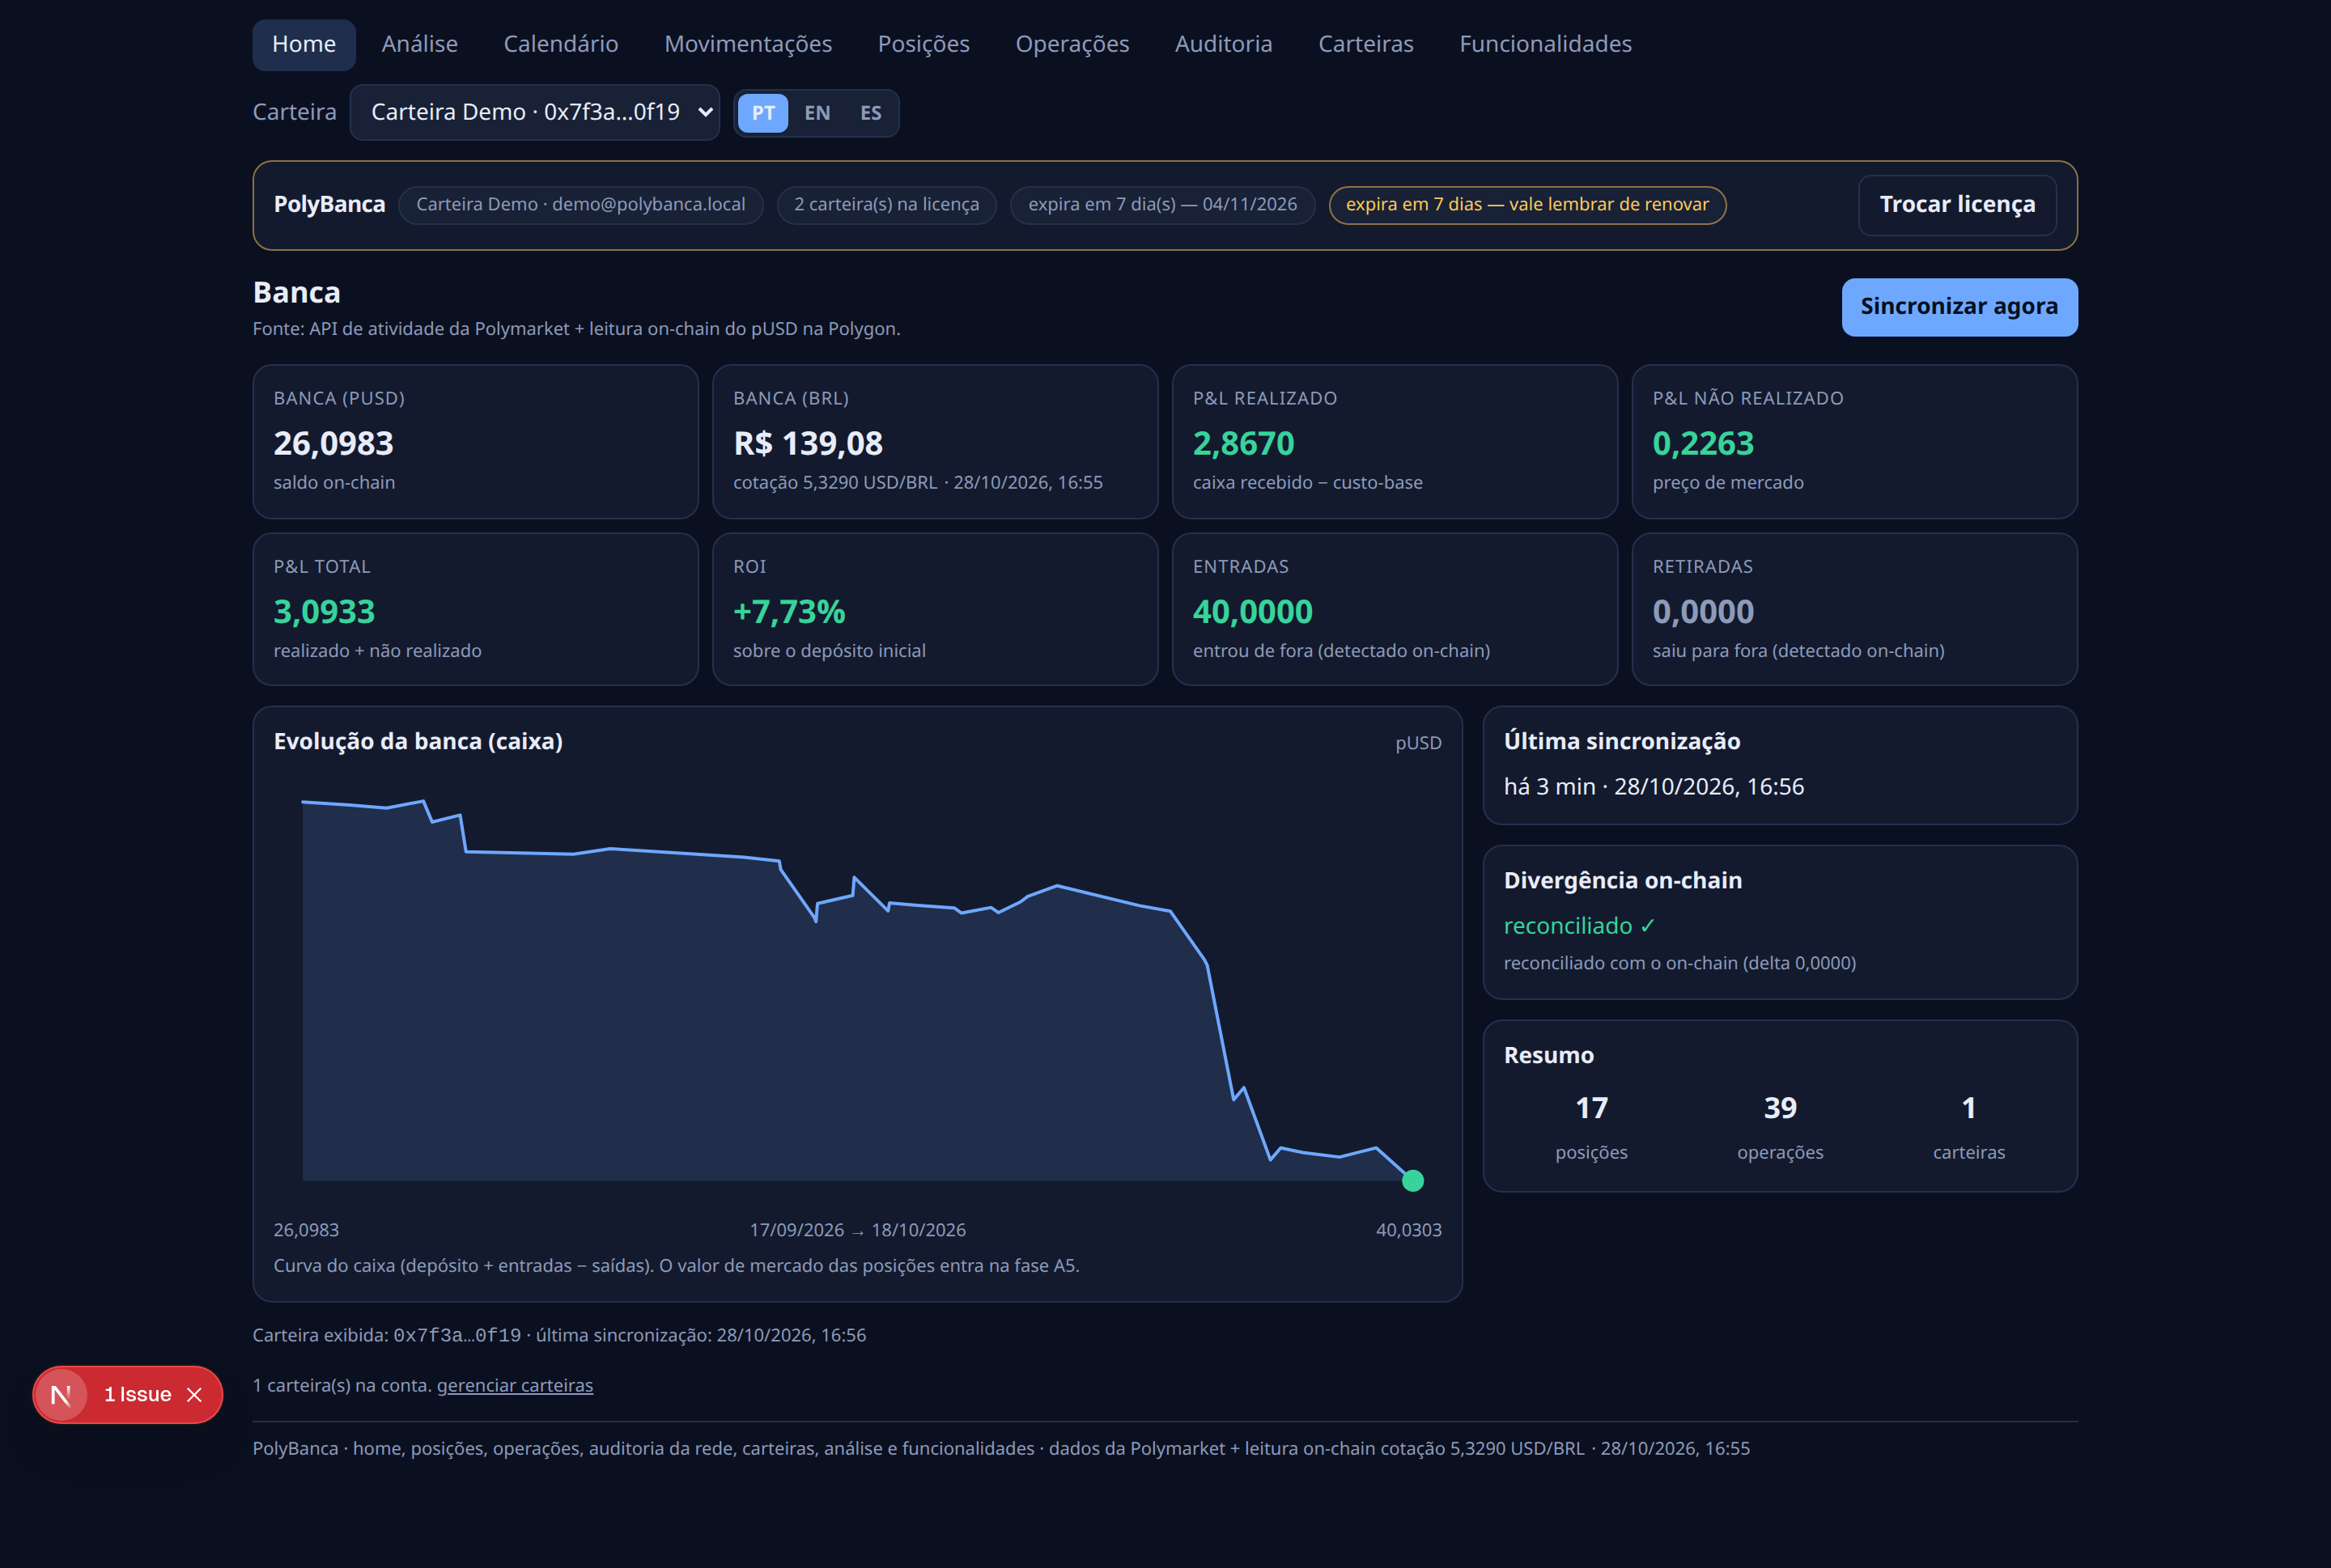Click the Trocar licença button

coord(1958,205)
